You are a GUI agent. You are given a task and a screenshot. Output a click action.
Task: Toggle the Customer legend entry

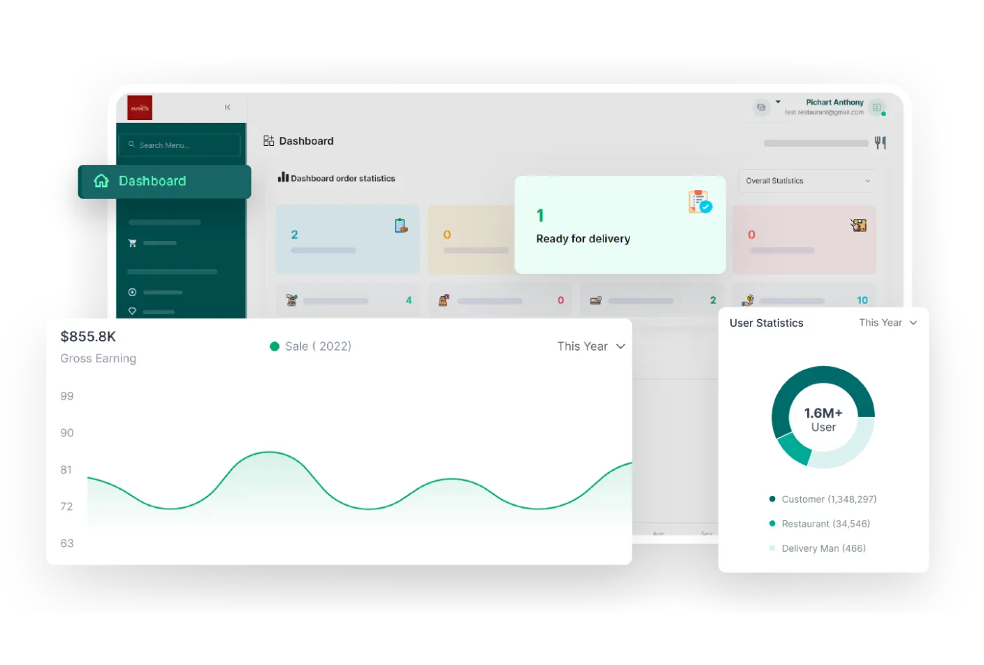(822, 499)
